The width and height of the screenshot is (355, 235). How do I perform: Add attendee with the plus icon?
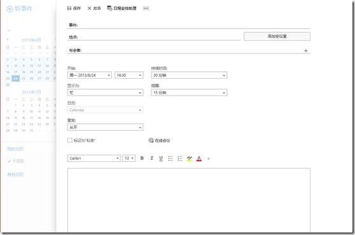click(x=305, y=51)
